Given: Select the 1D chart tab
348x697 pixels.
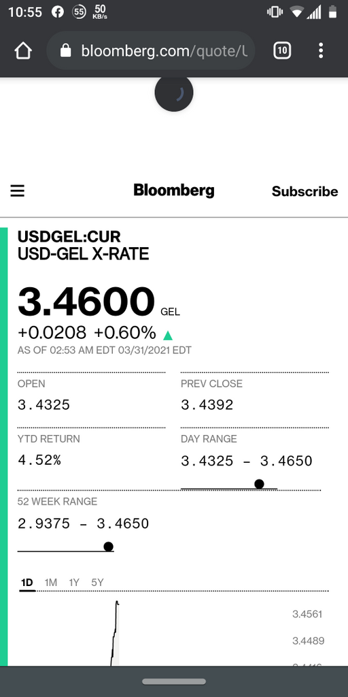Looking at the screenshot, I should 27,583.
